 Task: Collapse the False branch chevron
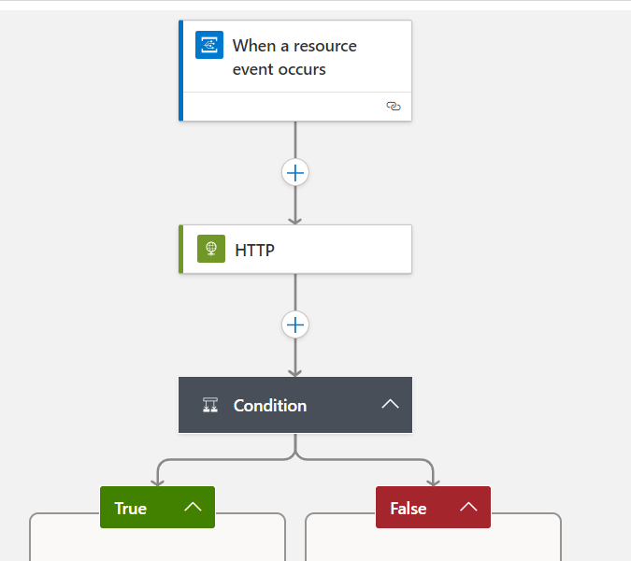coord(468,507)
